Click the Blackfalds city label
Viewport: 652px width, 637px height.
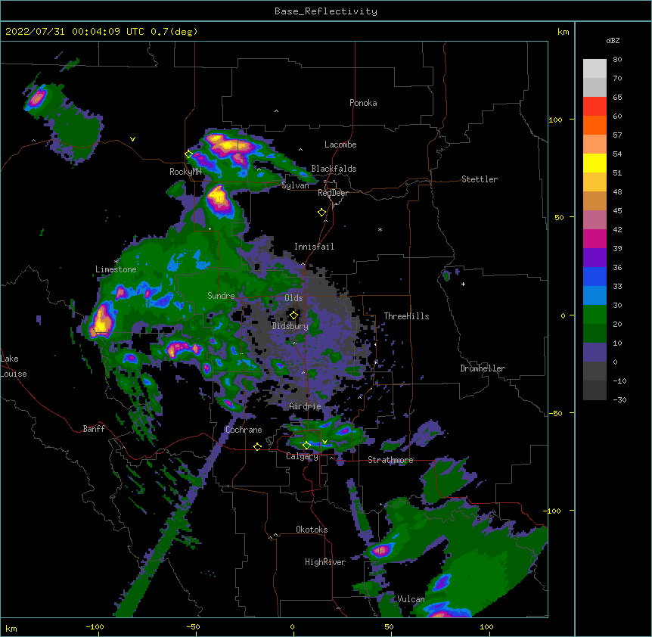click(x=334, y=169)
